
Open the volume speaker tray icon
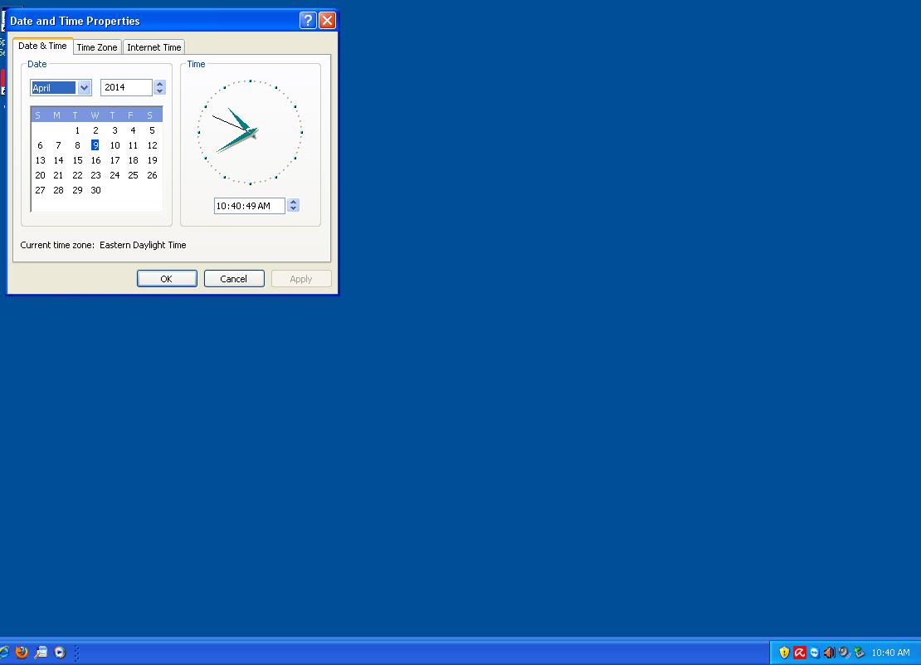[x=829, y=653]
